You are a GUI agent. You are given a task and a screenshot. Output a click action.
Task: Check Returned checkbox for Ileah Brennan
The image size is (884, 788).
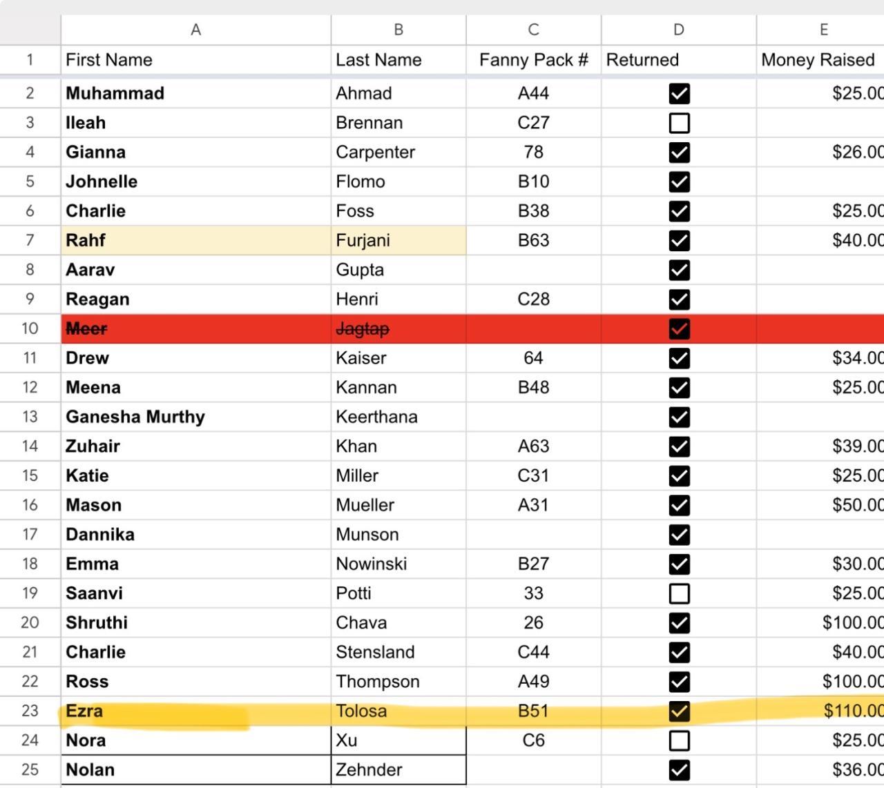(679, 123)
